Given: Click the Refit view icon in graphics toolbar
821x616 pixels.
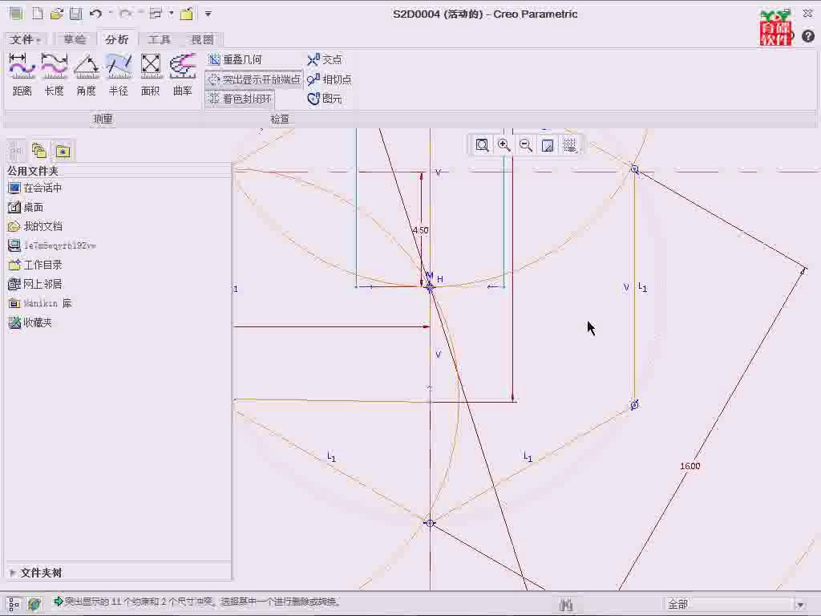Looking at the screenshot, I should point(482,145).
